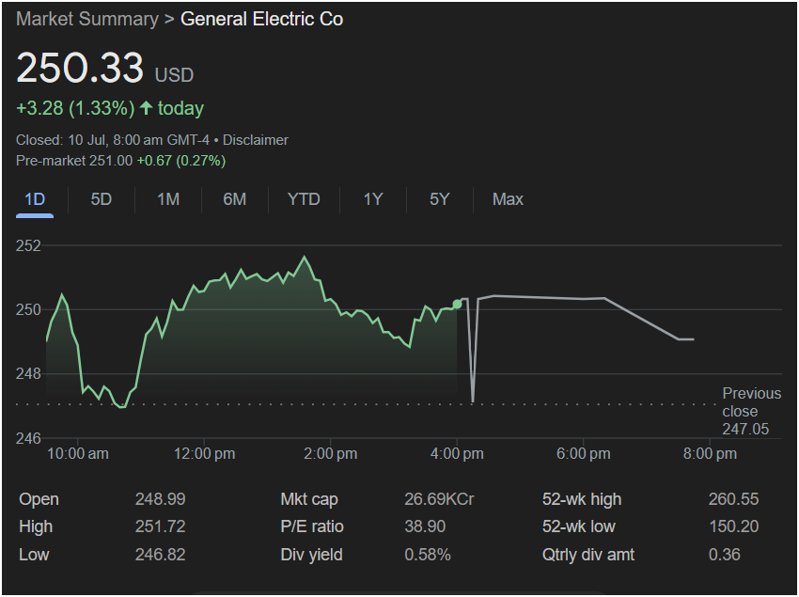Click the +3.28 (1.33%) change value
The width and height of the screenshot is (799, 597).
click(x=75, y=108)
